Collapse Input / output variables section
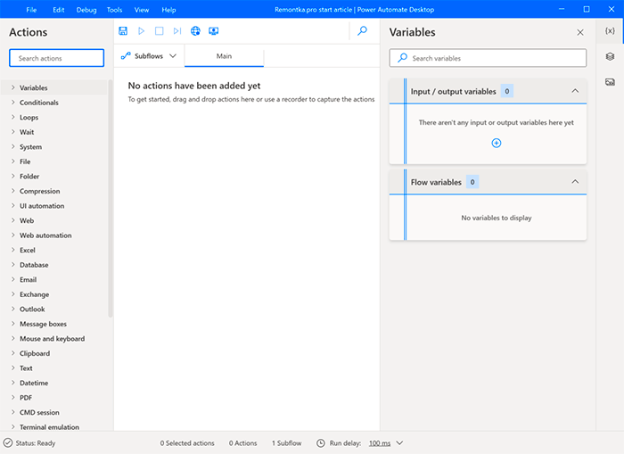This screenshot has width=624, height=454. (x=575, y=91)
